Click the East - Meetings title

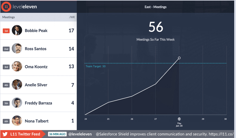click(x=156, y=7)
